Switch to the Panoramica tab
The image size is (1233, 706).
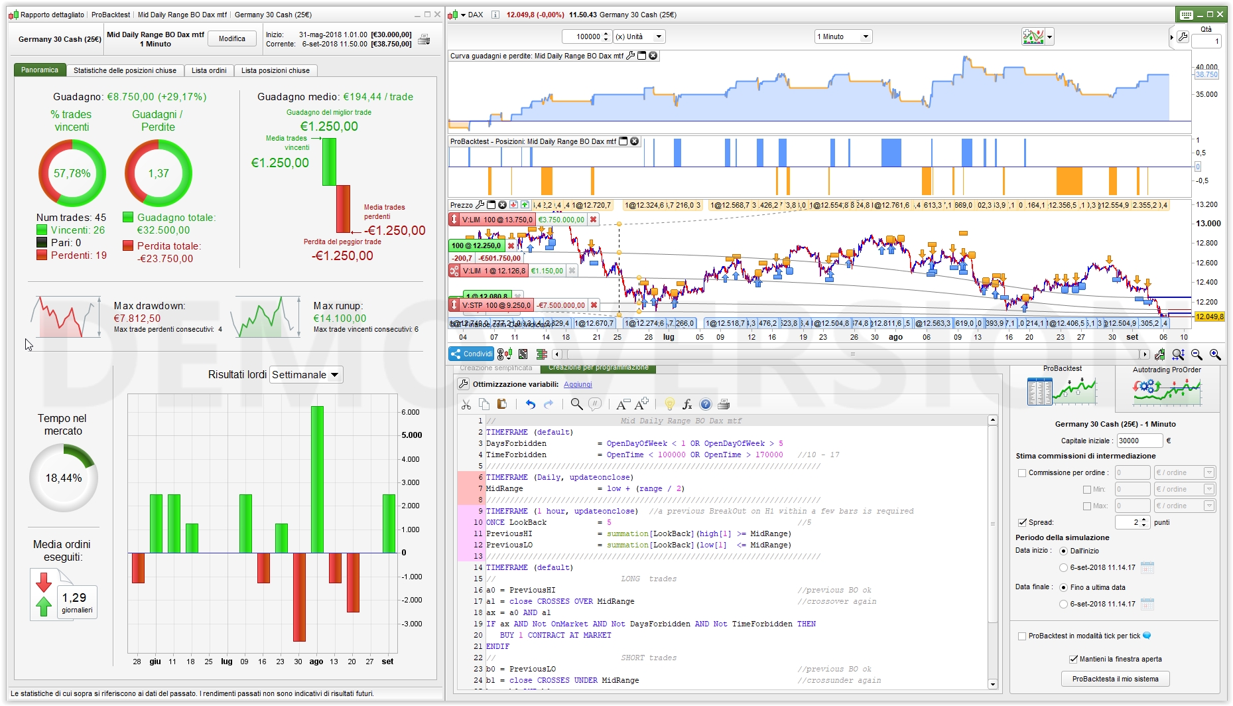tap(40, 70)
